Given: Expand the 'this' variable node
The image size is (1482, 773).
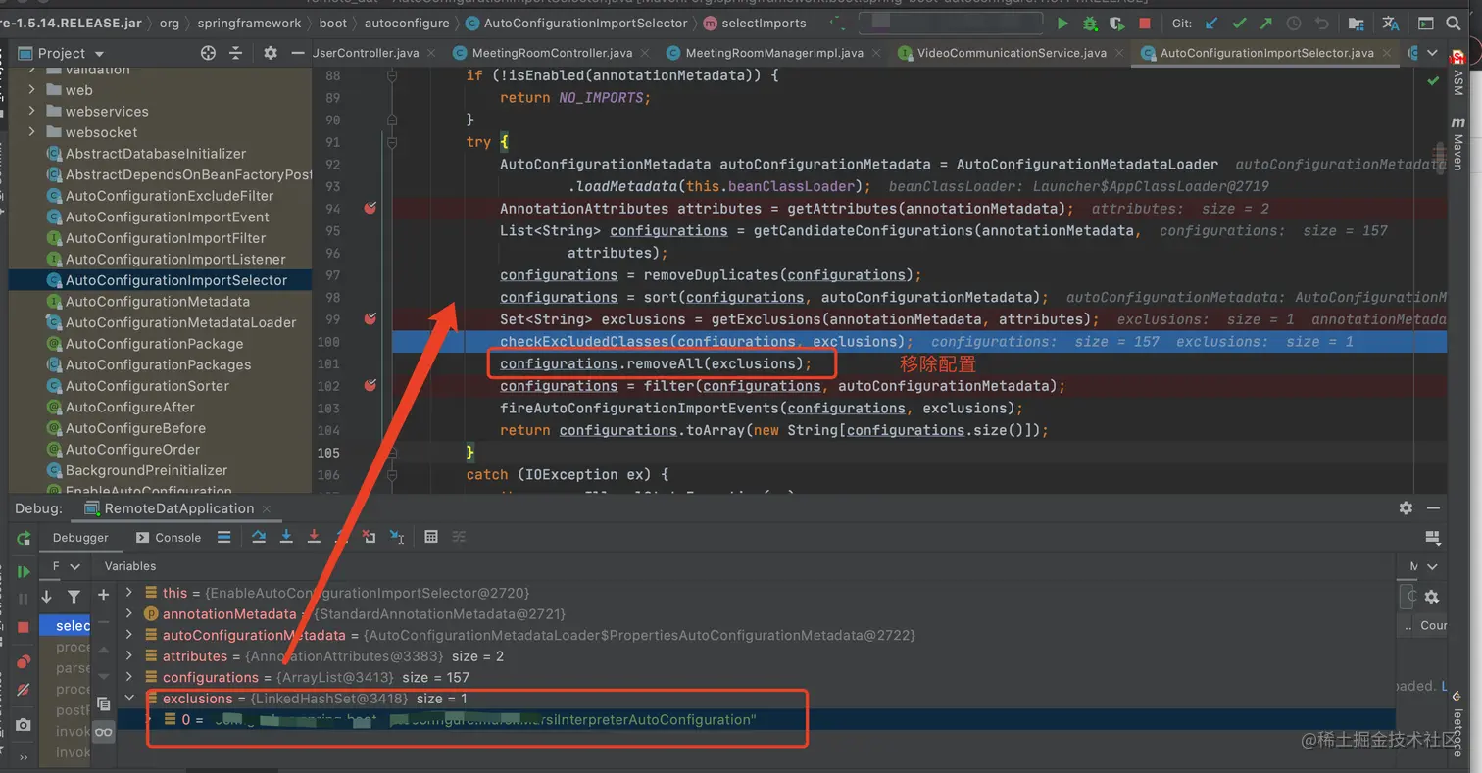Looking at the screenshot, I should [128, 593].
